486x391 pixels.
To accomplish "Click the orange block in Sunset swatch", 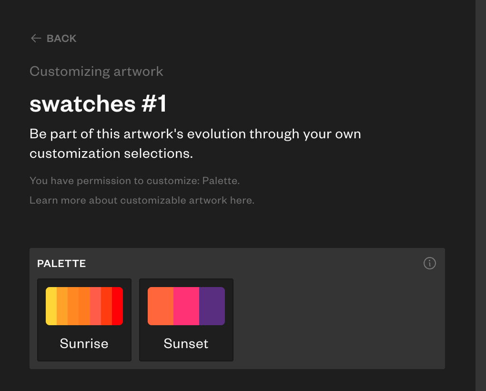I will (161, 306).
